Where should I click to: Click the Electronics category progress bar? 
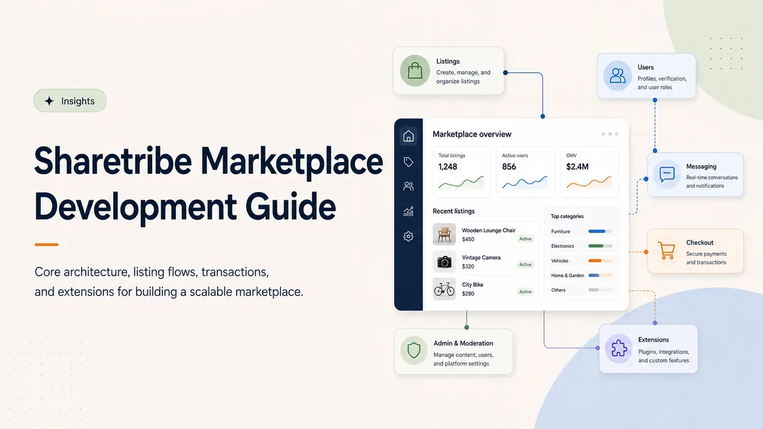click(600, 245)
